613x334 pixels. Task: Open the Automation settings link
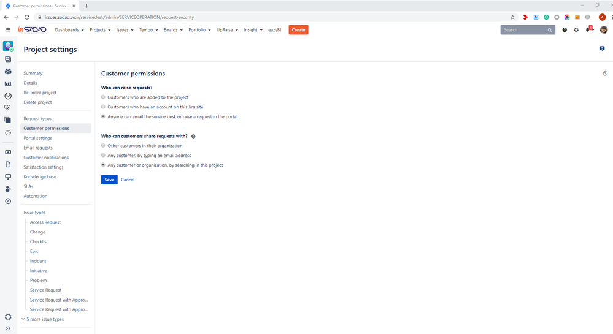pyautogui.click(x=35, y=196)
